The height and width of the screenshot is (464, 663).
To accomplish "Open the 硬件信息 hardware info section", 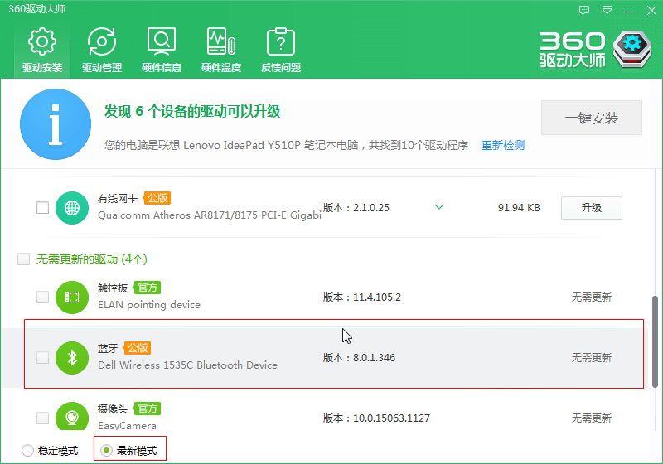I will click(162, 50).
